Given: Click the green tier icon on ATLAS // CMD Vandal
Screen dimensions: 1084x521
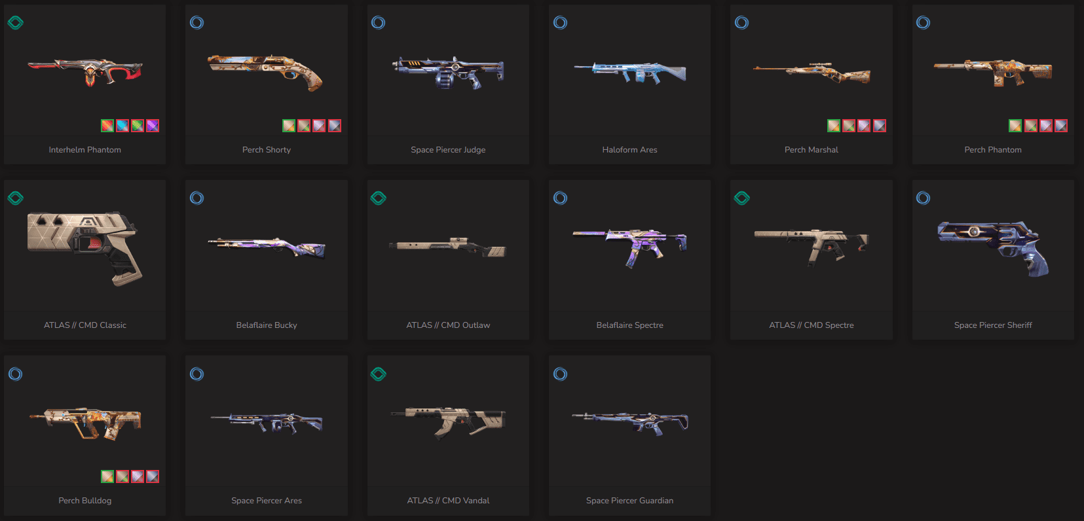Looking at the screenshot, I should (378, 374).
